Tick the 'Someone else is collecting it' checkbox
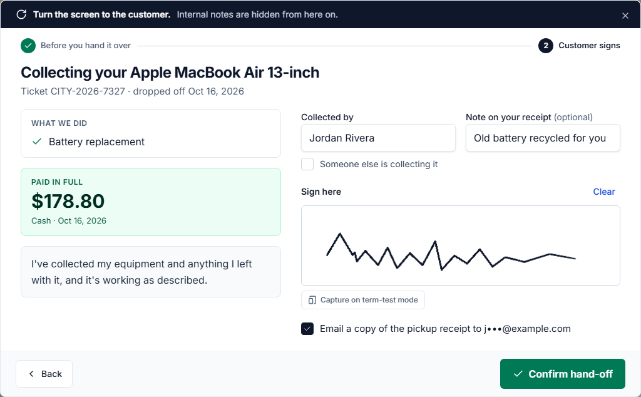This screenshot has width=641, height=397. [x=307, y=164]
